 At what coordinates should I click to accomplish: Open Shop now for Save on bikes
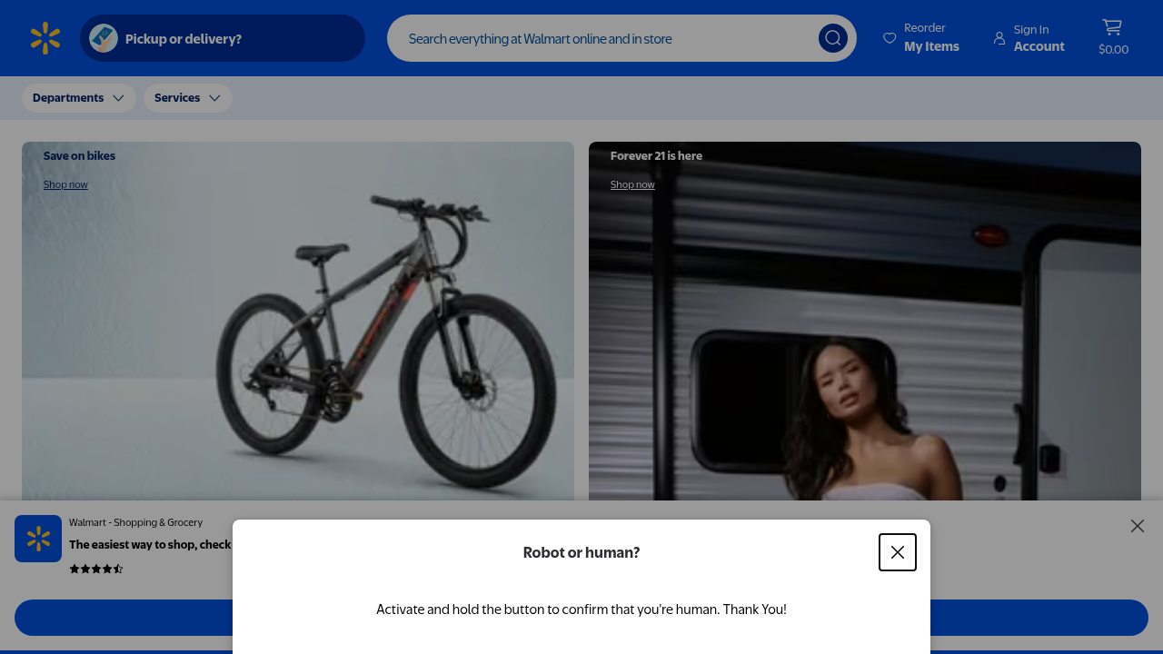tap(65, 184)
